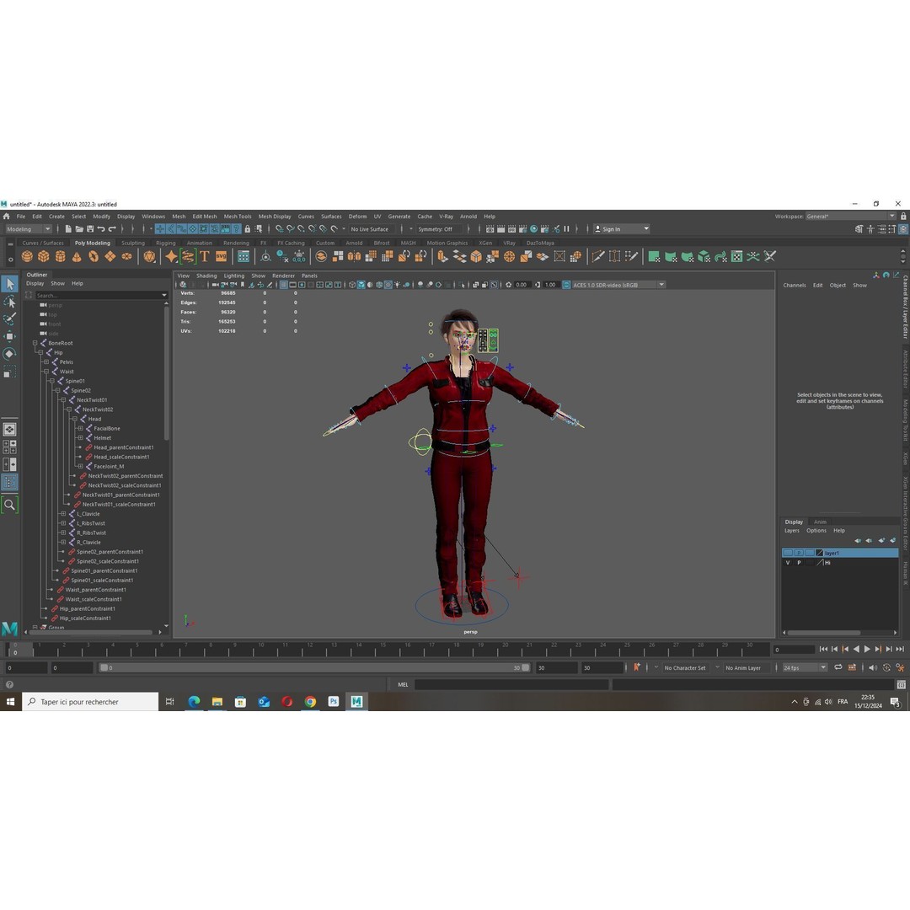Viewport: 910px width, 910px height.
Task: Toggle layer1 visibility box
Action: 788,553
